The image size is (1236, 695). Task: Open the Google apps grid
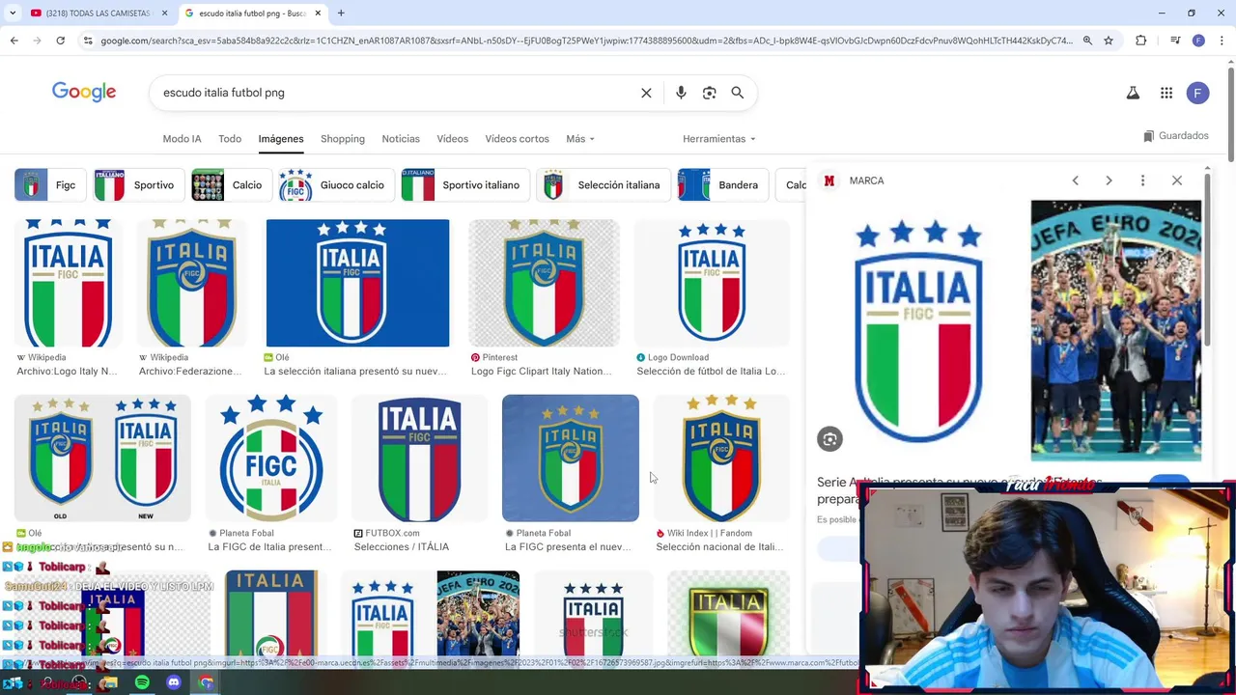[1166, 93]
